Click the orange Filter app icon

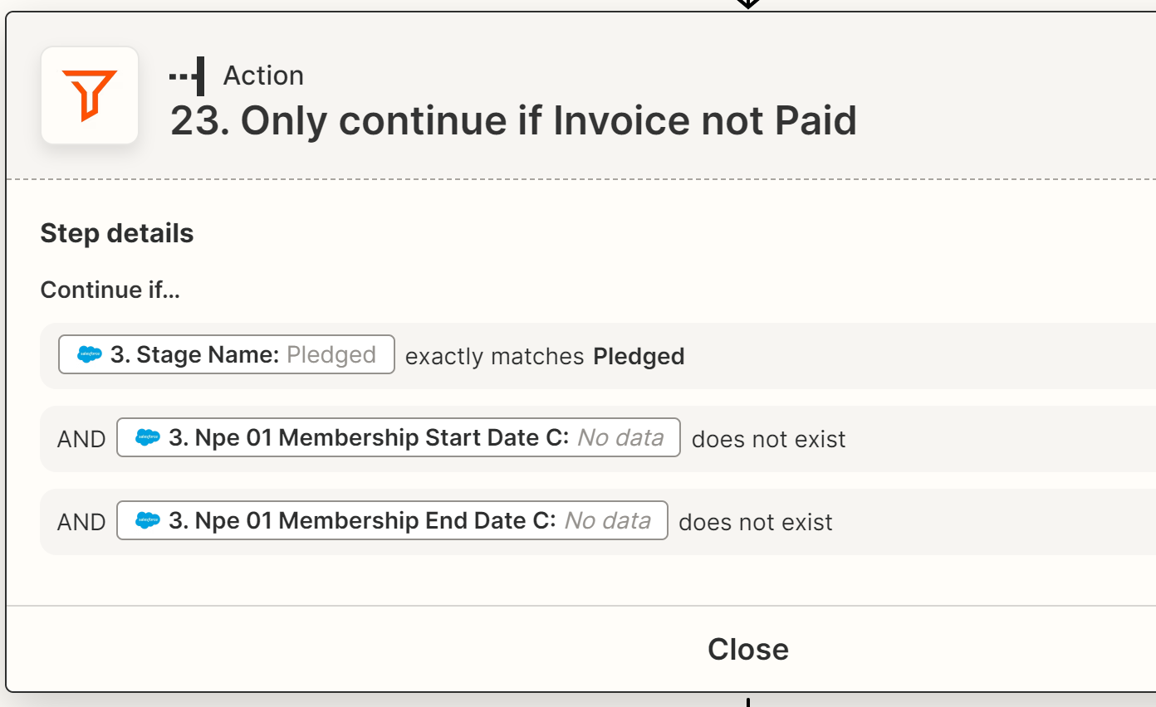pos(90,95)
